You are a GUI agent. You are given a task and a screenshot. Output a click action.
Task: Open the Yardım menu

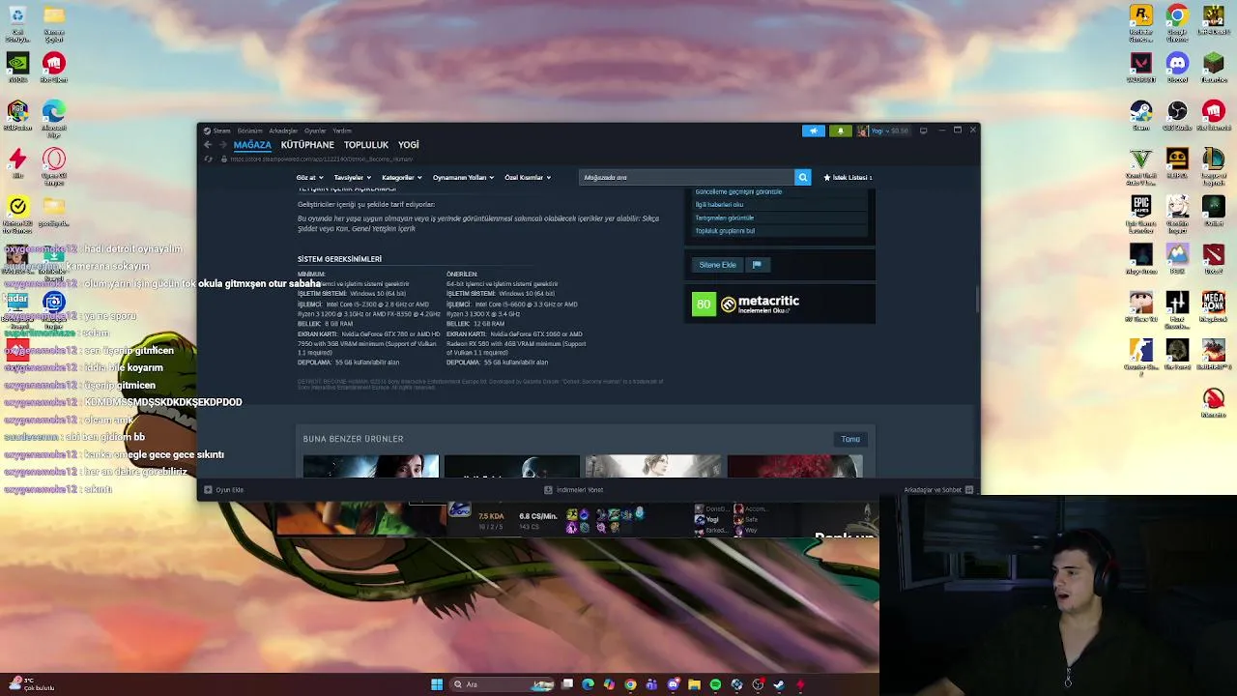tap(342, 130)
